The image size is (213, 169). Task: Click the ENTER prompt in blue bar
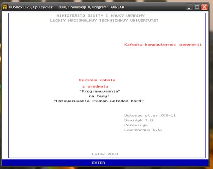click(x=99, y=163)
